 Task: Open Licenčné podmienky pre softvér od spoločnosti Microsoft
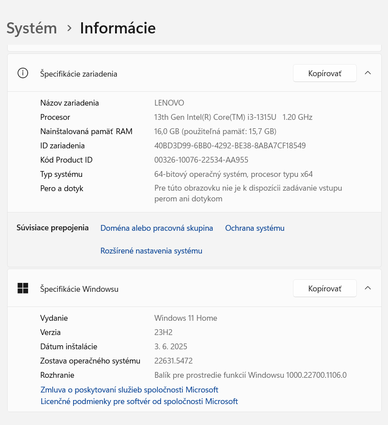(x=139, y=401)
